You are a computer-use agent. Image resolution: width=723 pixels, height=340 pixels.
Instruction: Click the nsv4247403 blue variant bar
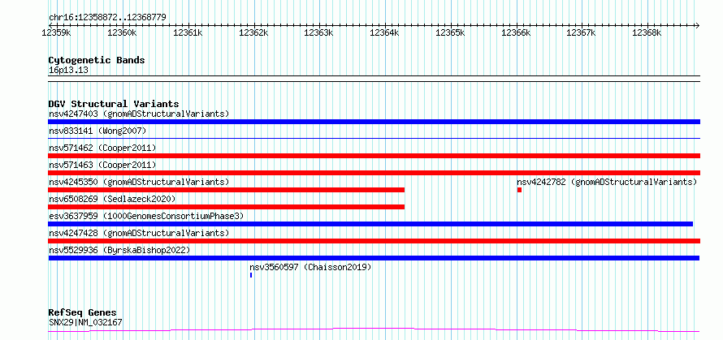pyautogui.click(x=374, y=122)
